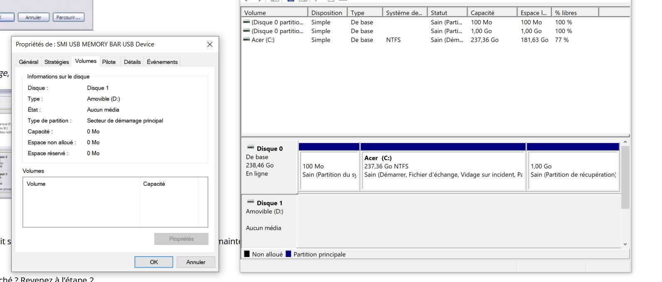Open the Stratégies tab
The width and height of the screenshot is (662, 282).
point(57,62)
